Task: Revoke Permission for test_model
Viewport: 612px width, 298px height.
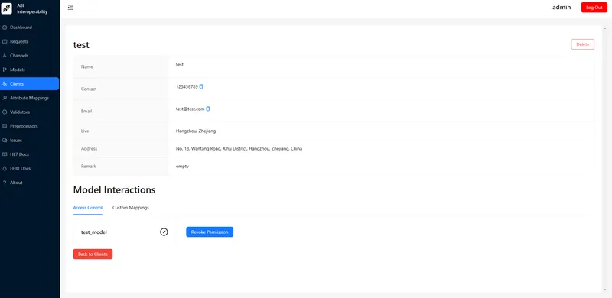Action: pyautogui.click(x=210, y=232)
